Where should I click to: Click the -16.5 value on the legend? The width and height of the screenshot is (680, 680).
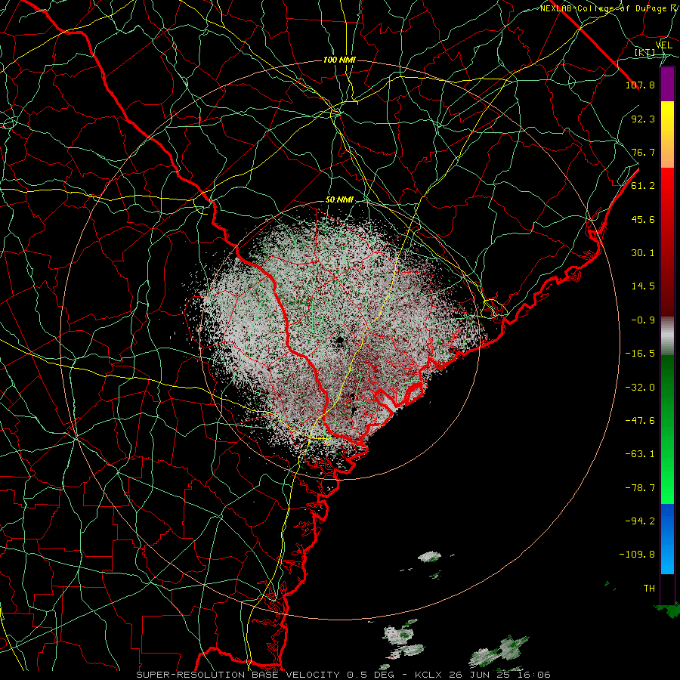[640, 354]
